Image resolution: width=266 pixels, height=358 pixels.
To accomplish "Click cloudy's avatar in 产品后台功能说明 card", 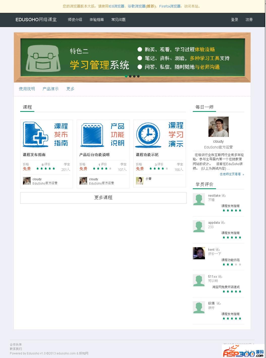I will pos(83,181).
